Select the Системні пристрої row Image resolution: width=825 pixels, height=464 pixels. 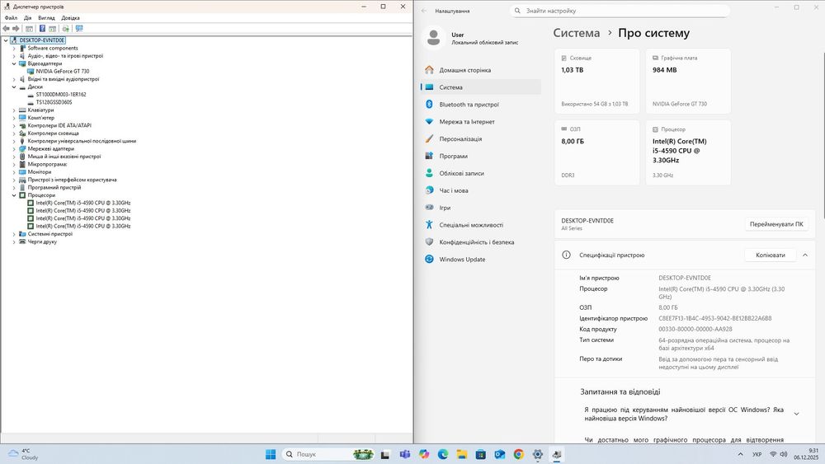(x=50, y=234)
